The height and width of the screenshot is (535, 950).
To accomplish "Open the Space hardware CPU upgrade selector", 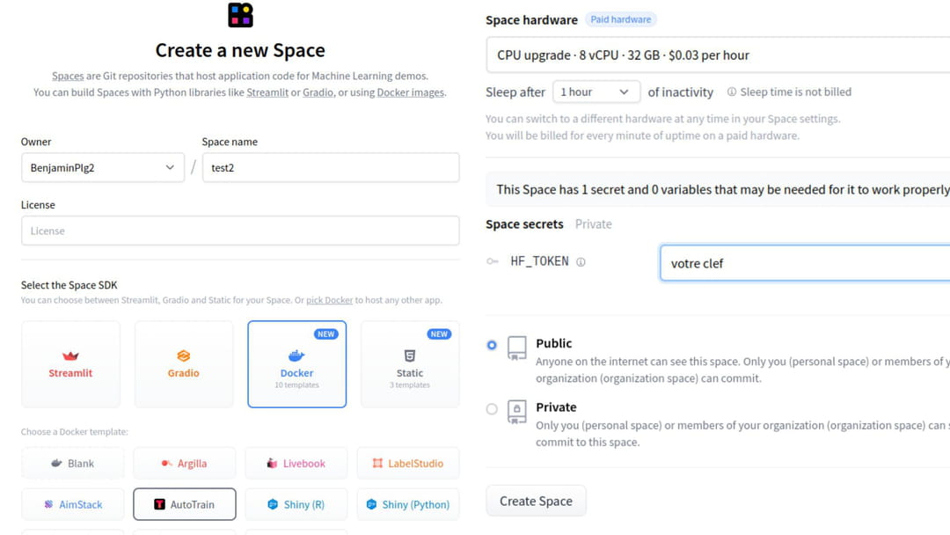I will pyautogui.click(x=718, y=55).
